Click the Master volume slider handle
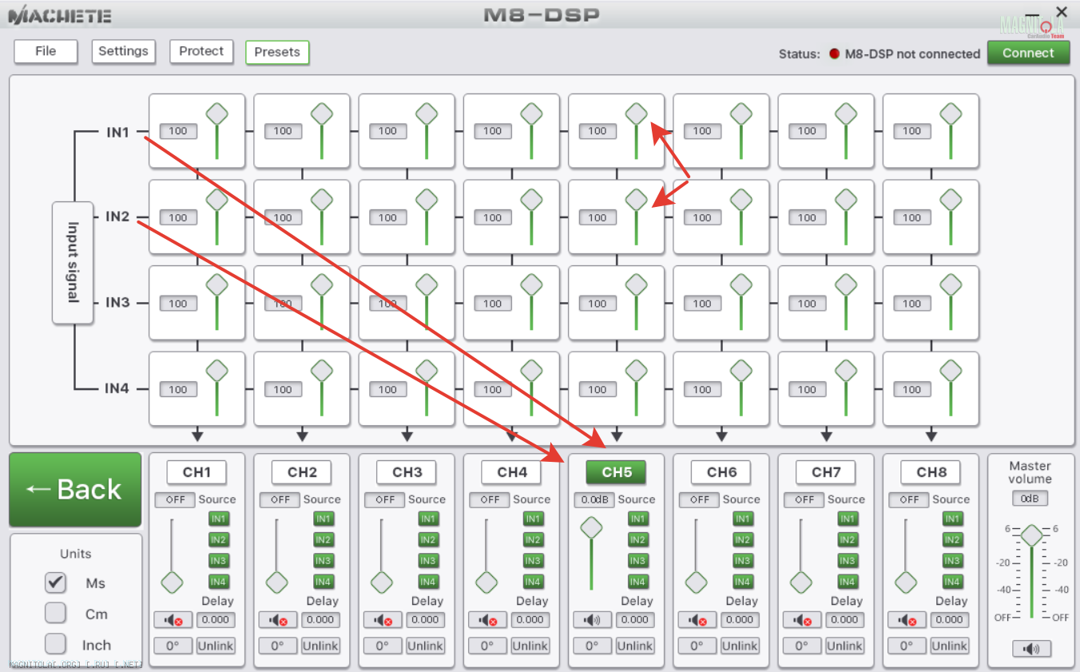 point(1031,535)
